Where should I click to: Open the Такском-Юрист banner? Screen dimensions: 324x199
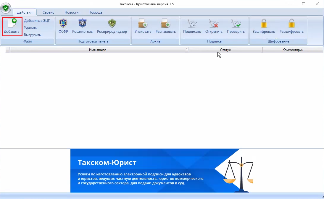162,171
